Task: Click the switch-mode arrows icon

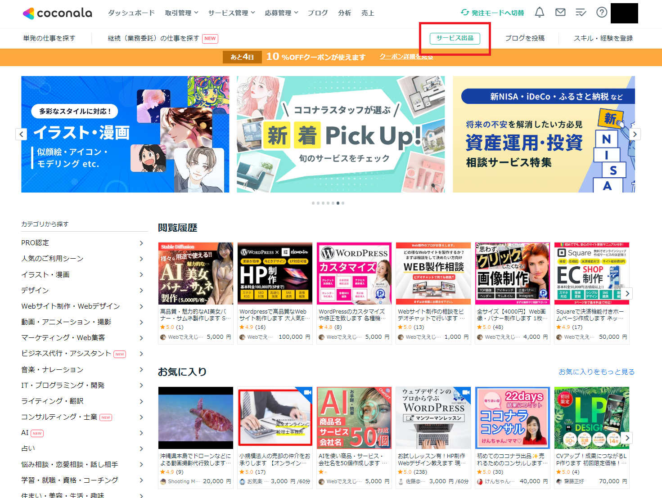Action: 465,13
